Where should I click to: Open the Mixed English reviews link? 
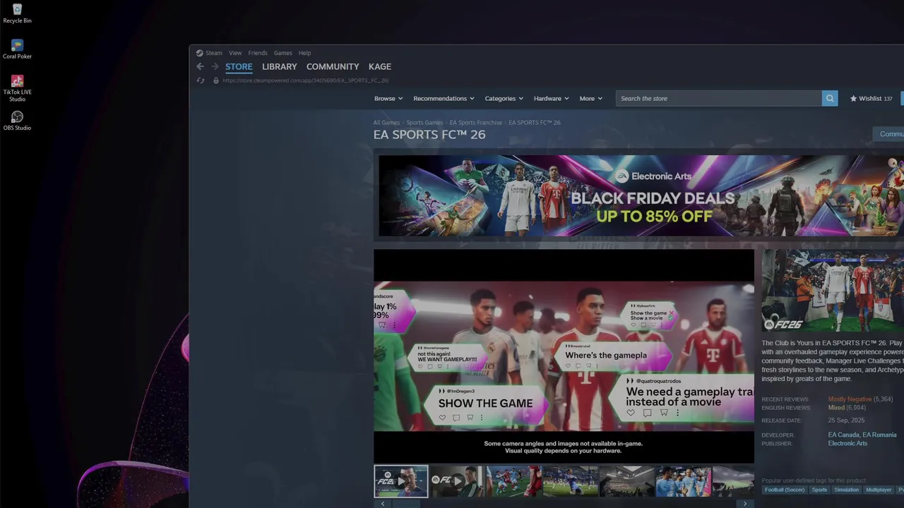point(836,408)
